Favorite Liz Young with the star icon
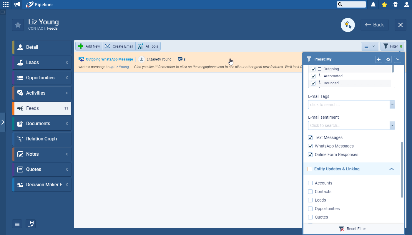 coord(18,25)
